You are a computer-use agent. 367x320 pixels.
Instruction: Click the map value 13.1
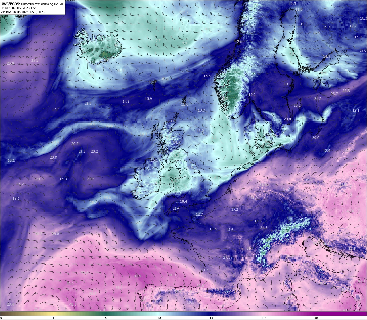(x=11, y=160)
